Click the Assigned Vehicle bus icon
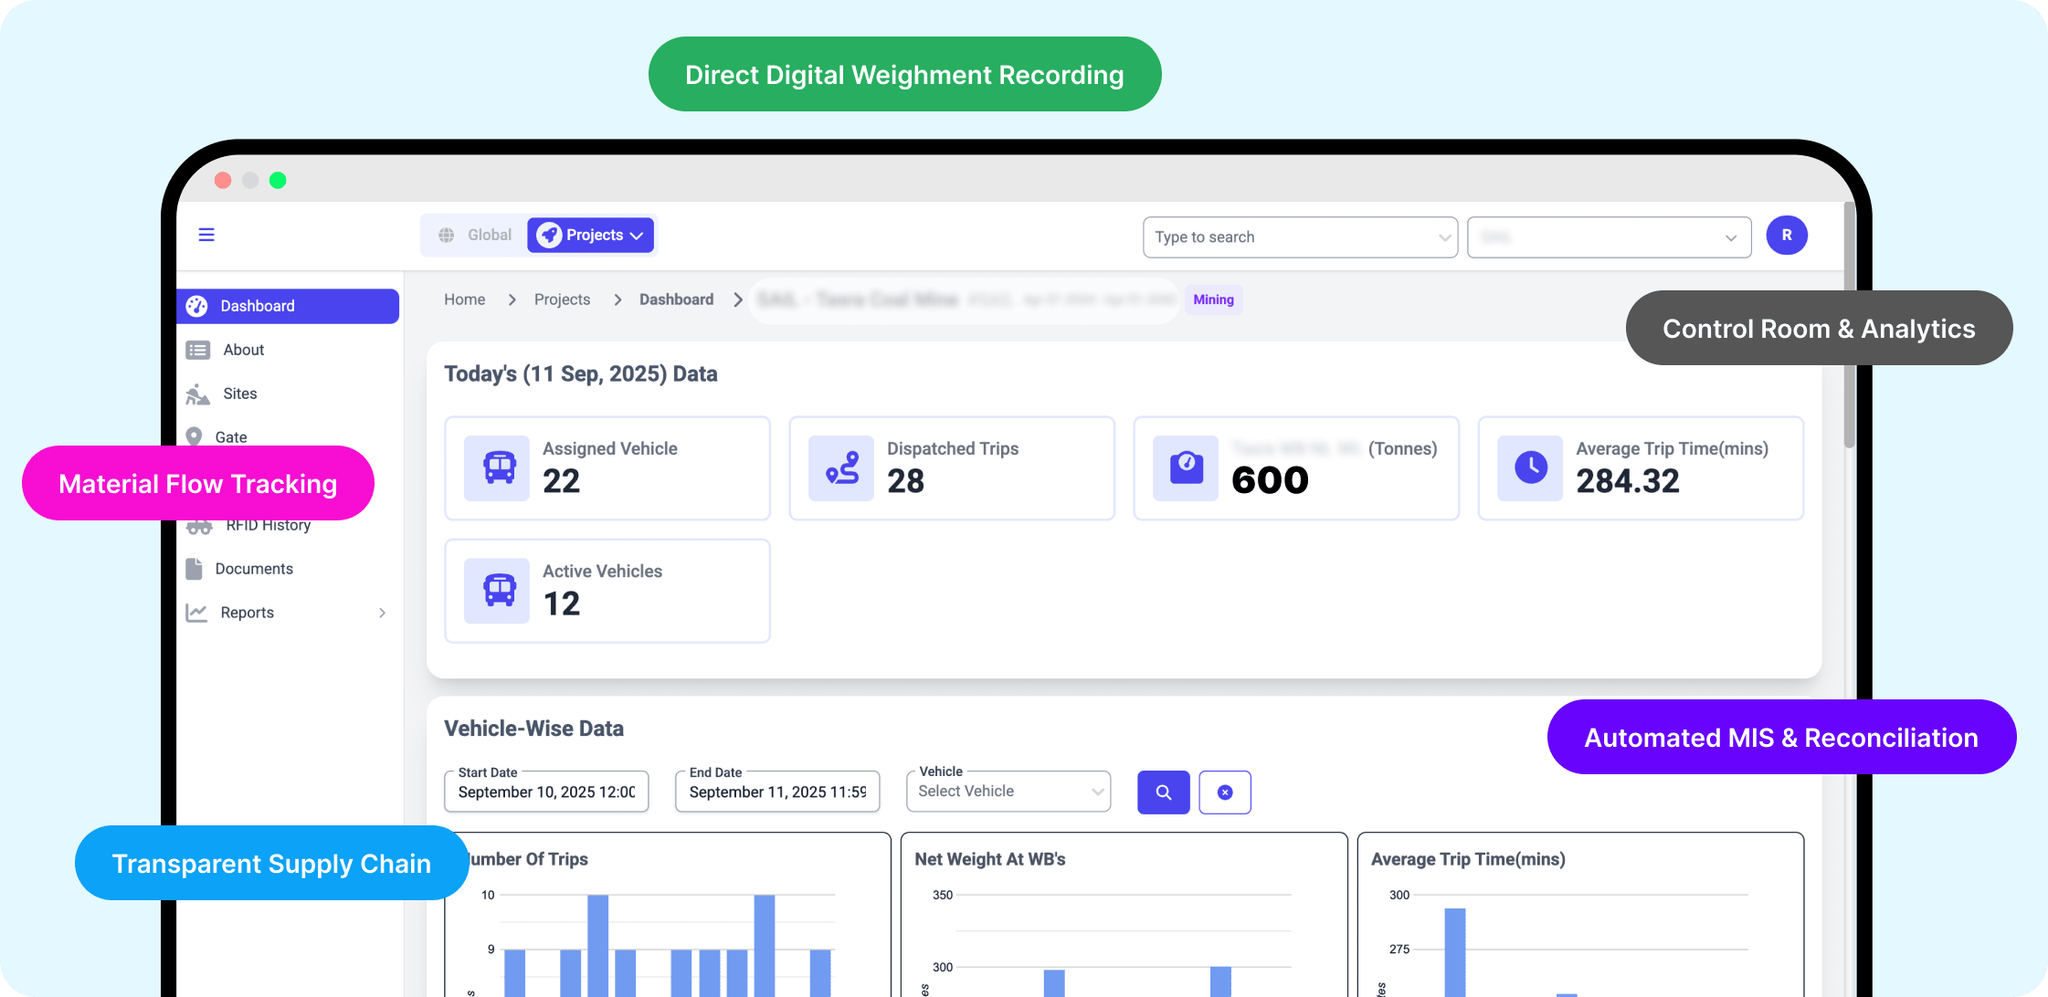This screenshot has height=997, width=2048. point(497,468)
